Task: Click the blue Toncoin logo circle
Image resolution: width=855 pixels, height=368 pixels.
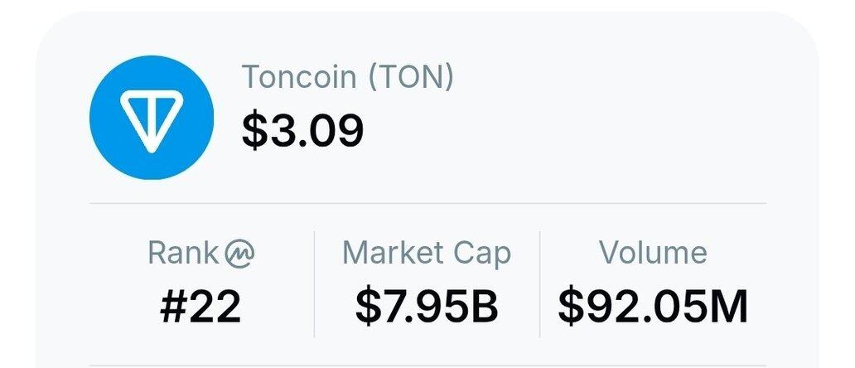Action: [151, 117]
